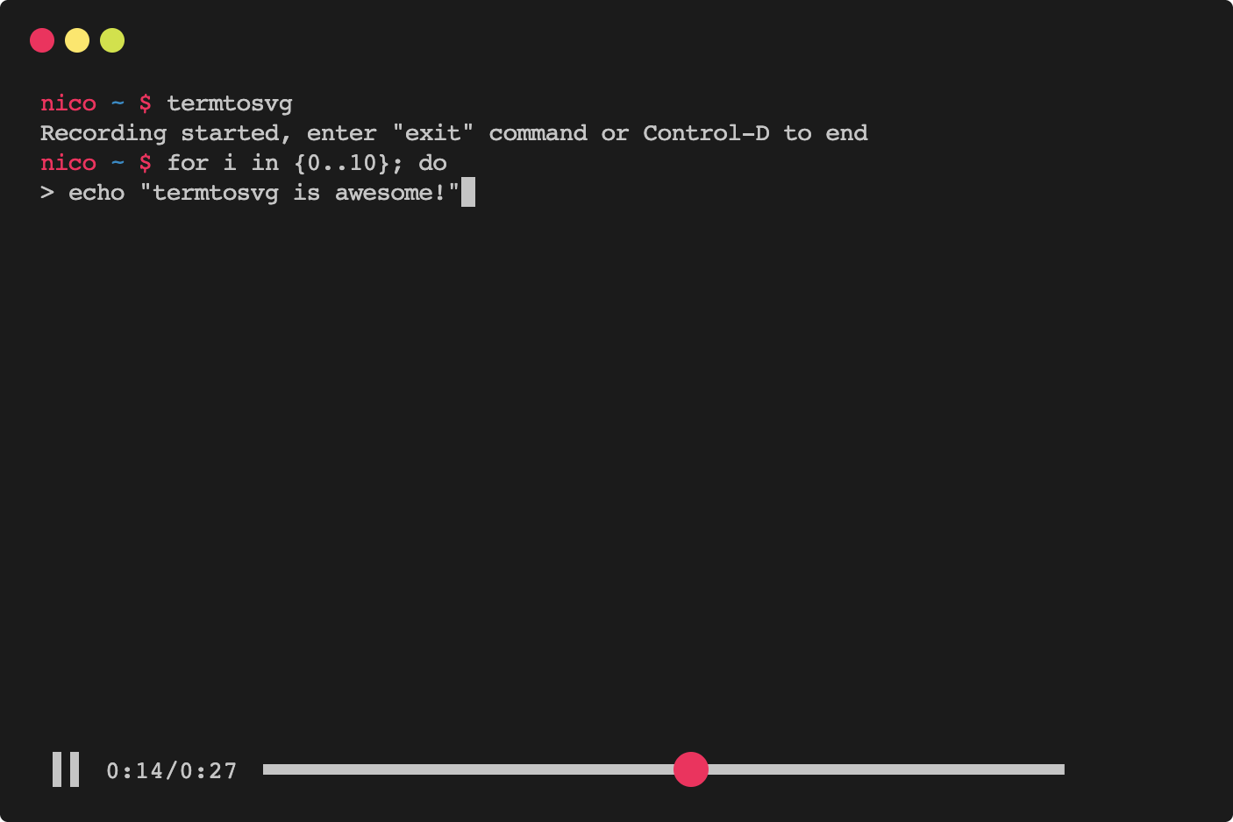Screen dimensions: 1233x822
Task: Click the {0..10} range expression
Action: [x=342, y=163]
